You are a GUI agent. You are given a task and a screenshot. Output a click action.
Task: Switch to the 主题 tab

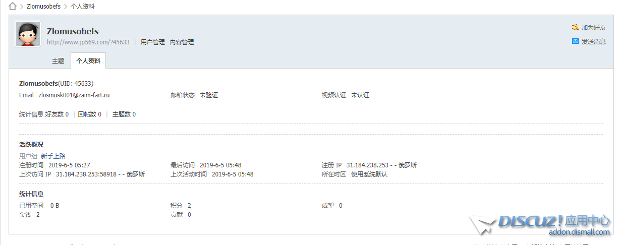pyautogui.click(x=58, y=60)
